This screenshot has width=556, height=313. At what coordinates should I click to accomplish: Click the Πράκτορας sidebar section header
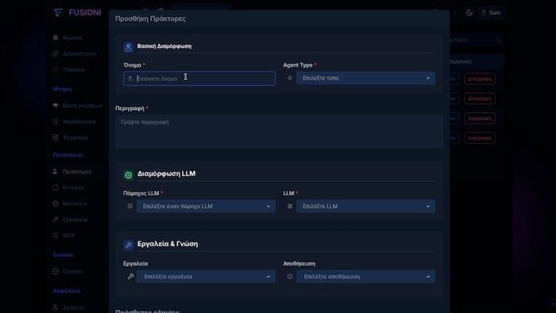coord(68,155)
